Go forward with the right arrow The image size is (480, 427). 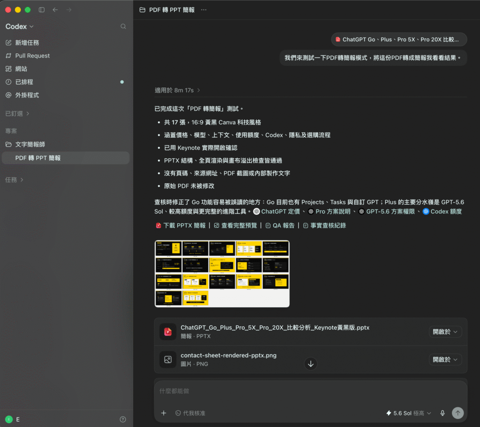[x=69, y=10]
